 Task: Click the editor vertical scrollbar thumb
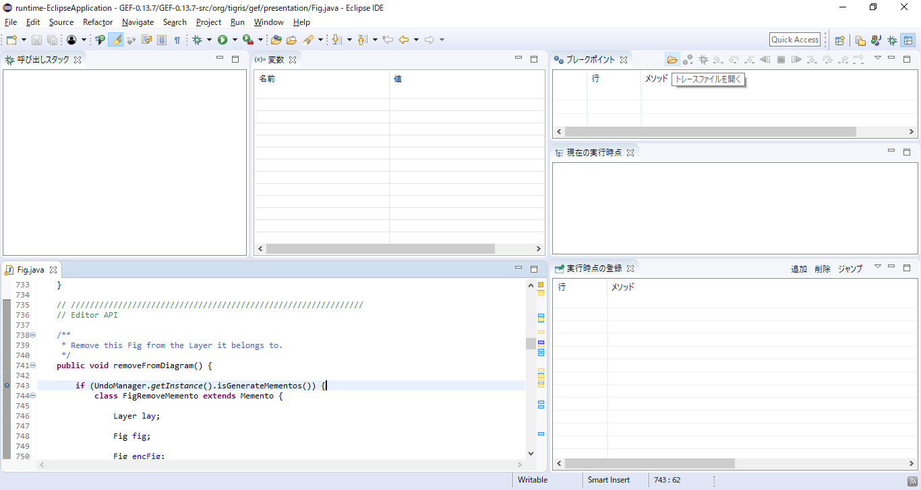point(531,343)
